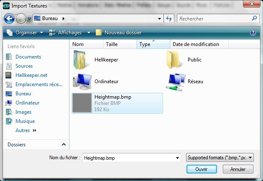Click the search magnifier icon

[254, 19]
